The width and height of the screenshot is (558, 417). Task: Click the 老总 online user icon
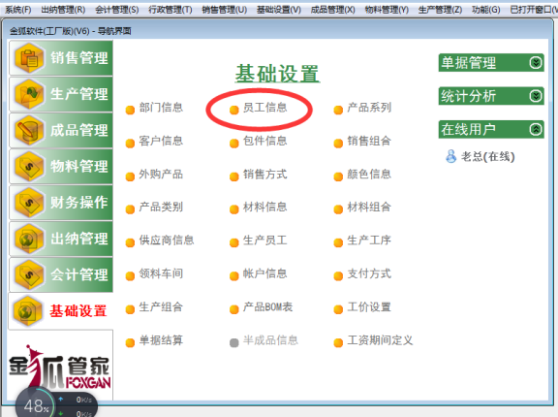point(450,156)
